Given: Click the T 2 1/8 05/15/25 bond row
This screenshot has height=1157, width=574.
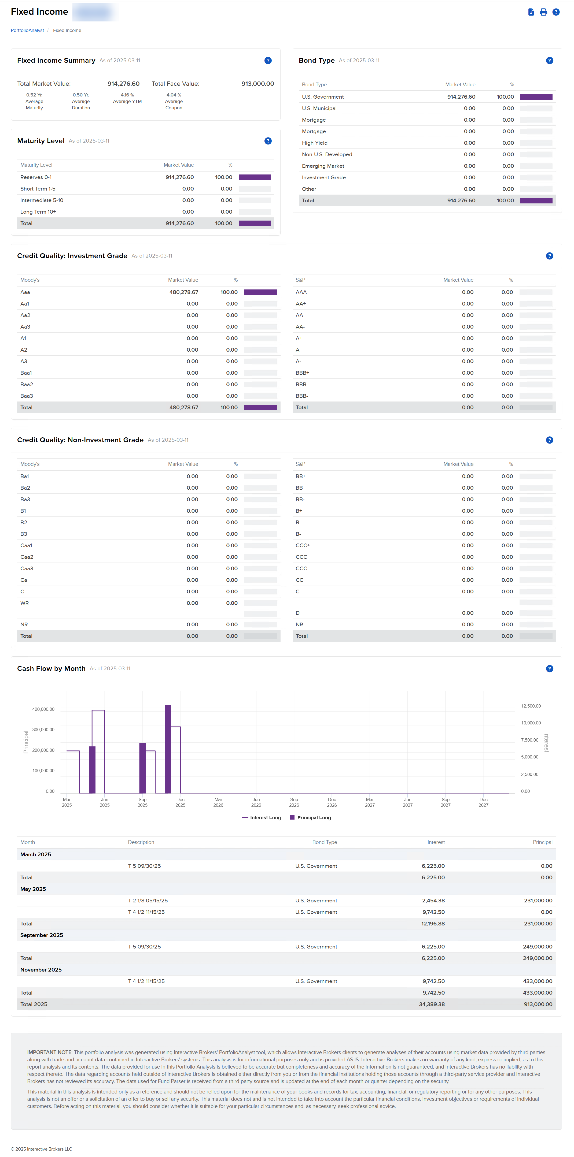Looking at the screenshot, I should (x=148, y=901).
